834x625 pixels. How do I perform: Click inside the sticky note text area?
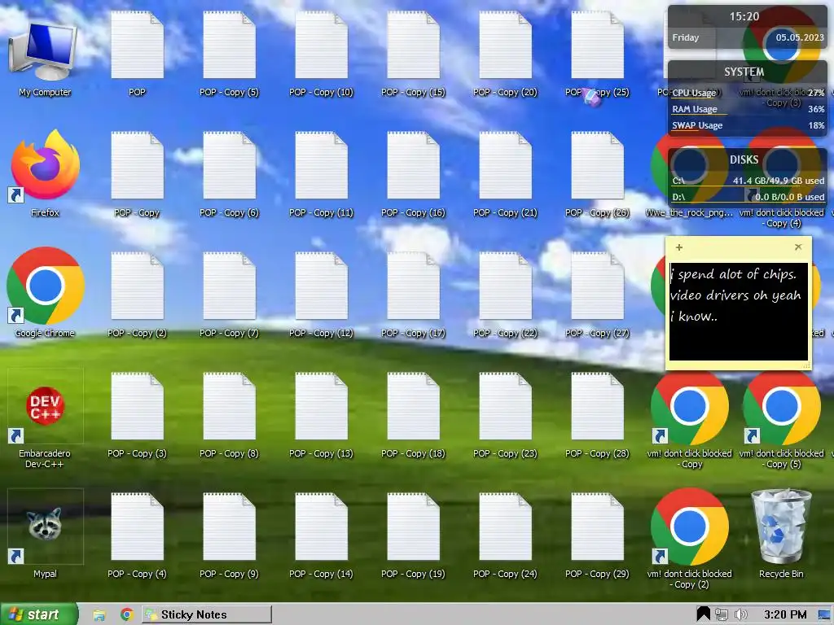738,312
